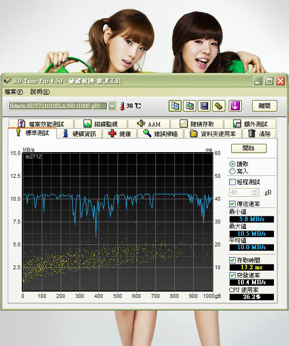
Task: Click the floppy disk save screenshot icon
Action: 204,106
